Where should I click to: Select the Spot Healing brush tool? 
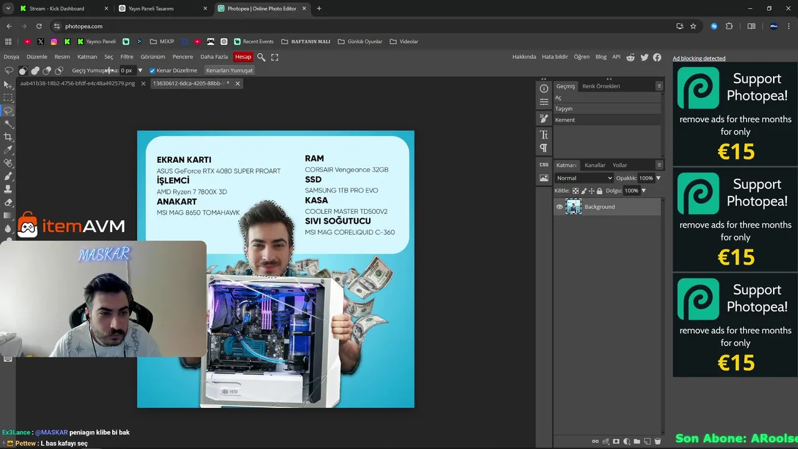[8, 163]
